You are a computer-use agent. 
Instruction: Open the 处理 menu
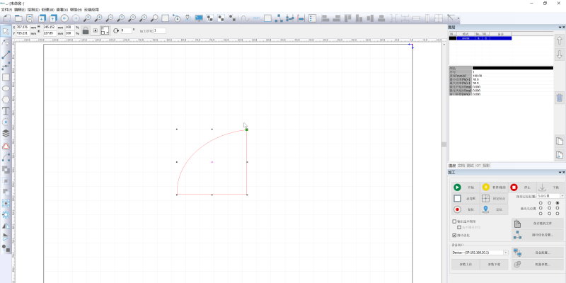[x=47, y=10]
